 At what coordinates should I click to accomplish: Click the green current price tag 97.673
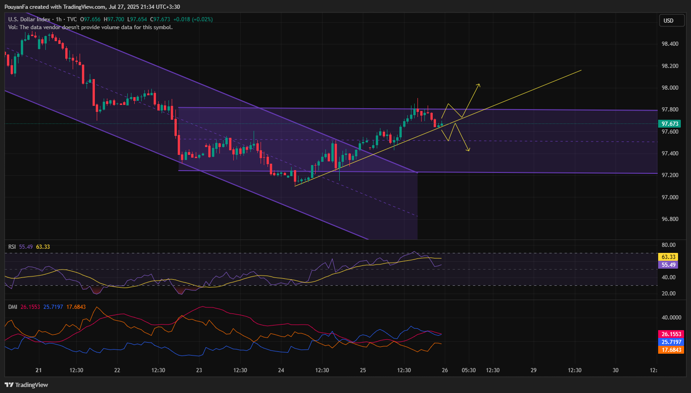pos(670,124)
